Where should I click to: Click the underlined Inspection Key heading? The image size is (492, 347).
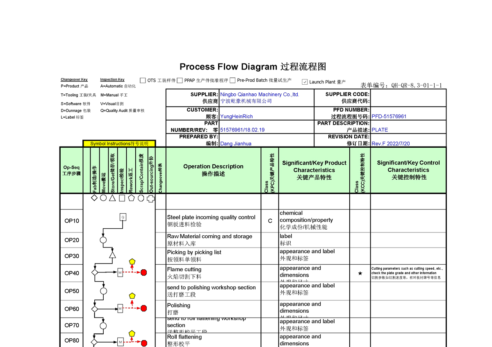pos(112,80)
